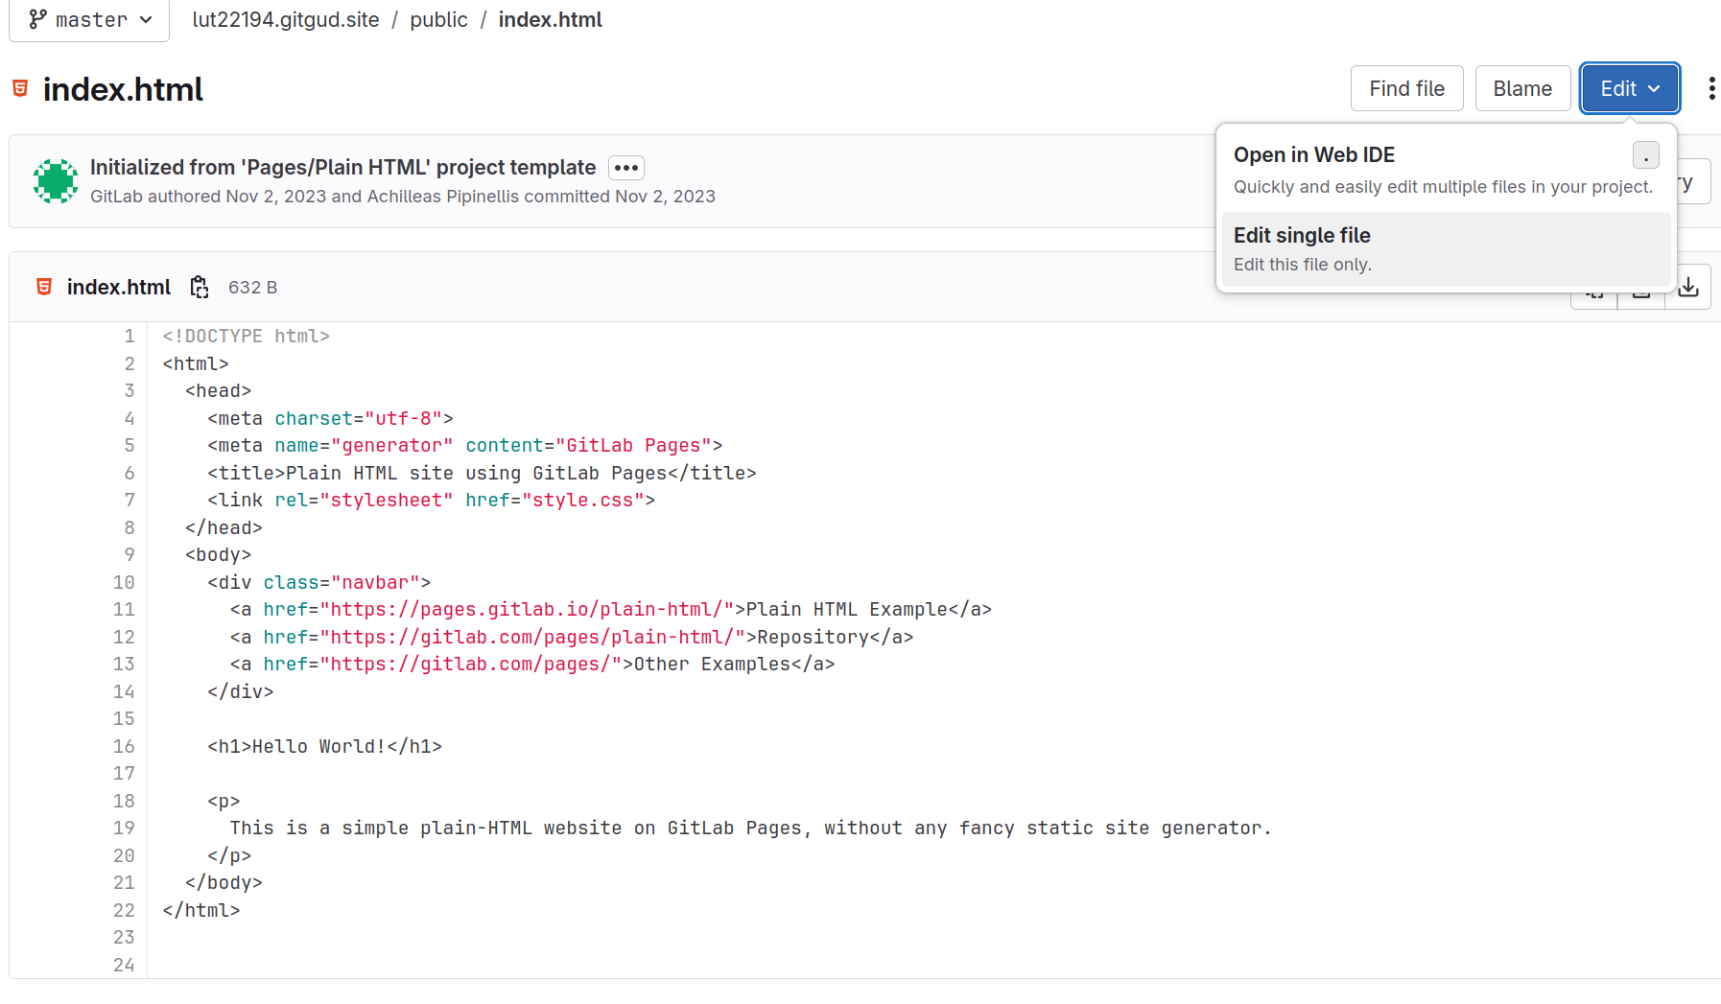Navigate to public folder breadcrumb
The height and width of the screenshot is (1004, 1721).
point(438,19)
